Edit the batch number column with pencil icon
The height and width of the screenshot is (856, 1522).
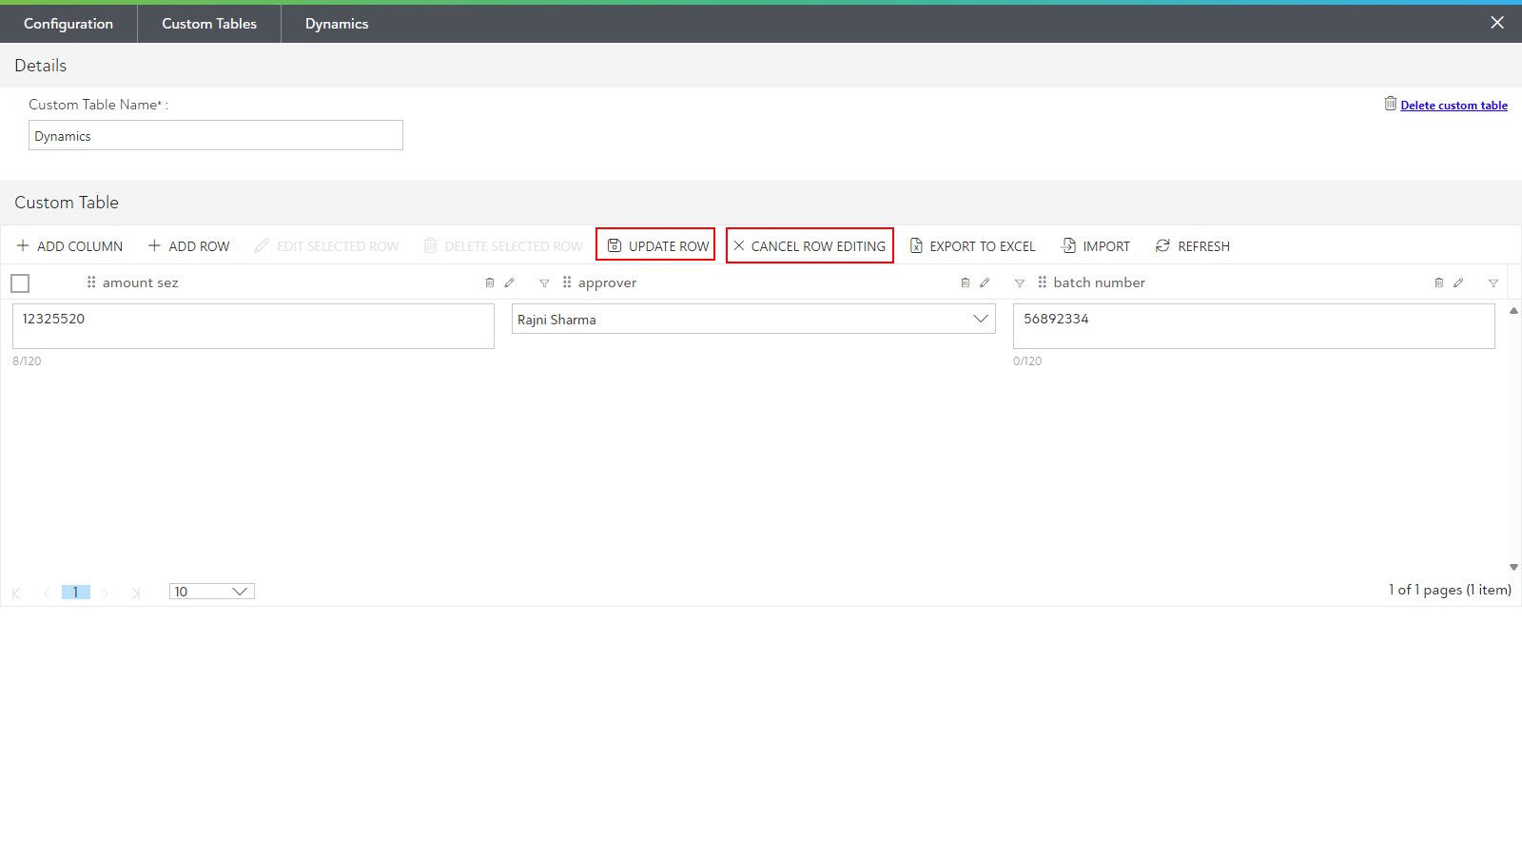click(x=1458, y=282)
